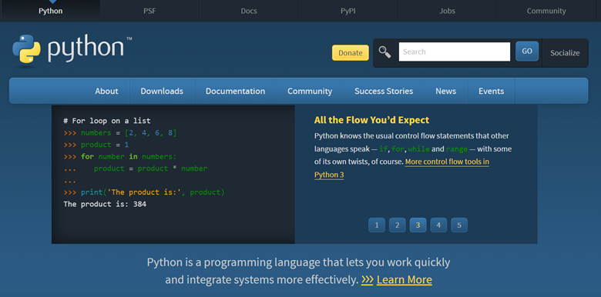
Task: Open the Downloads navigation menu
Action: (162, 91)
